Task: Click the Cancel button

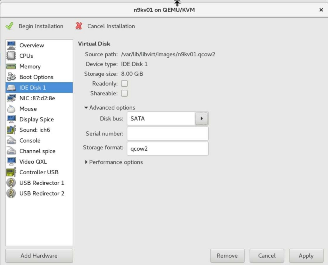Action: click(267, 256)
